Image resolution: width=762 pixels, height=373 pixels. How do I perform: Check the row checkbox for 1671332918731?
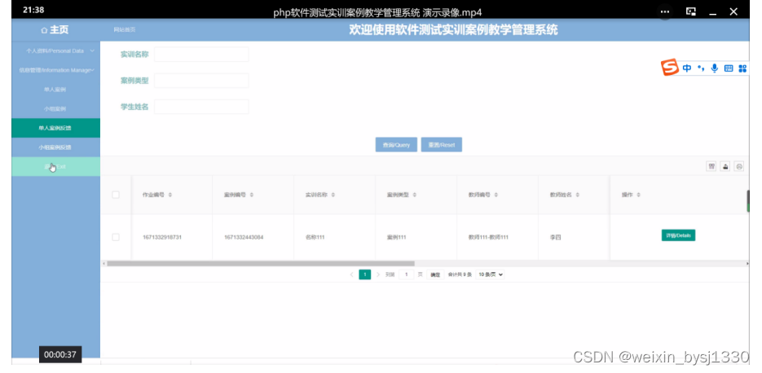(x=116, y=237)
